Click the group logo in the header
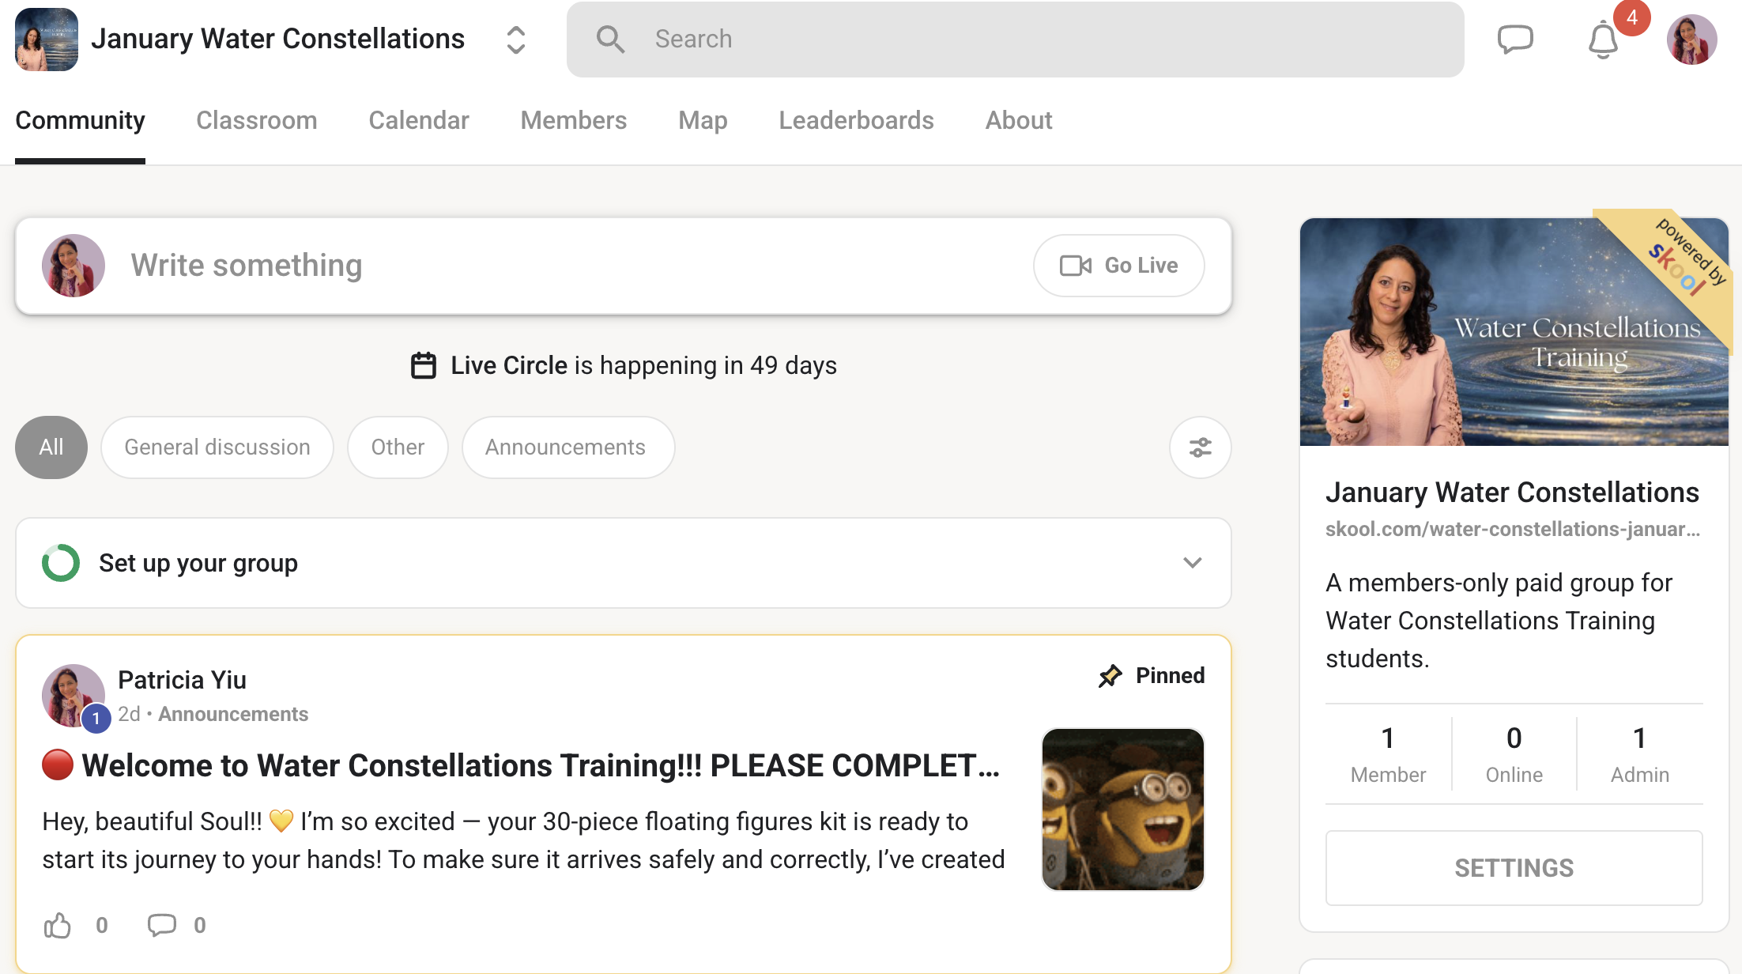This screenshot has width=1742, height=974. [x=47, y=40]
